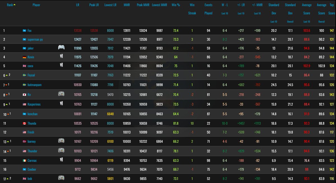Click the flag icon next to Fox
This screenshot has height=183, width=336.
click(x=24, y=30)
